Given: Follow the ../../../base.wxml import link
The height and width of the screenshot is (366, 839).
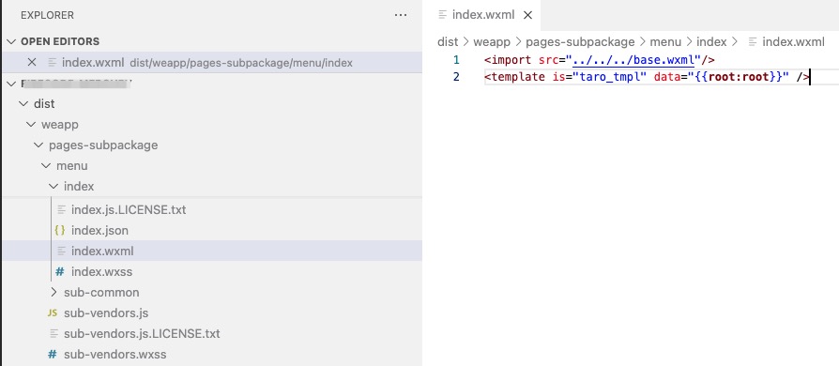Looking at the screenshot, I should [x=633, y=59].
